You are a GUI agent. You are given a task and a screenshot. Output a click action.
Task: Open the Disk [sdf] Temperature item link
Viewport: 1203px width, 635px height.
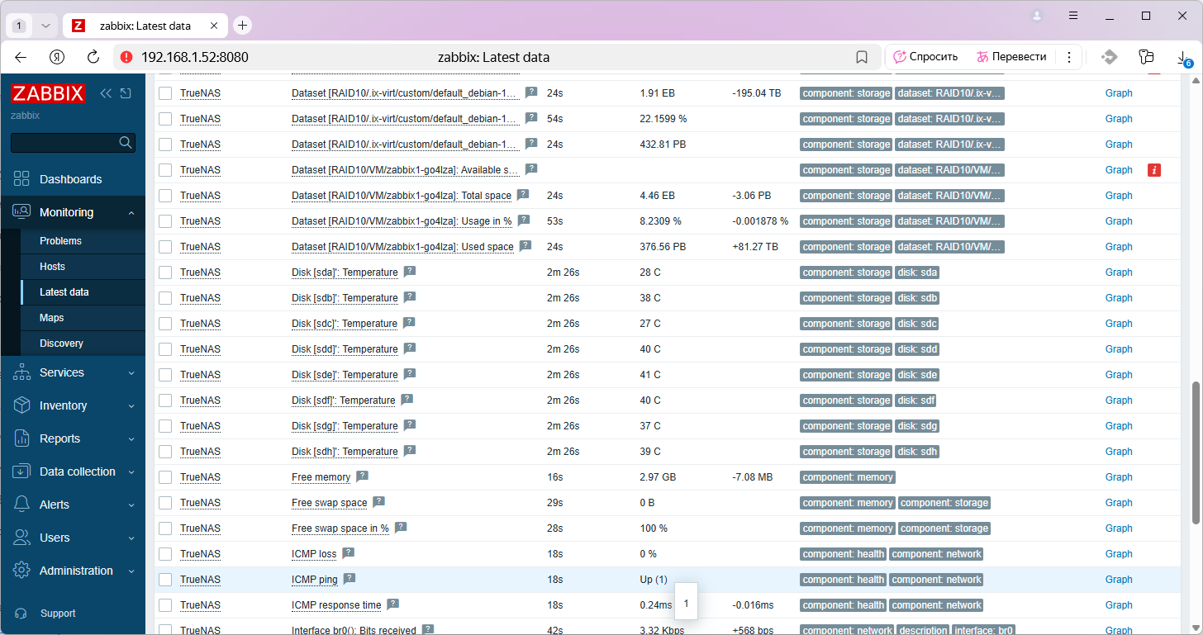tap(343, 400)
